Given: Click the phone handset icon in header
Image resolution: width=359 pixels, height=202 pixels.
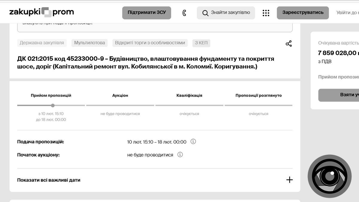Looking at the screenshot, I should (x=185, y=13).
